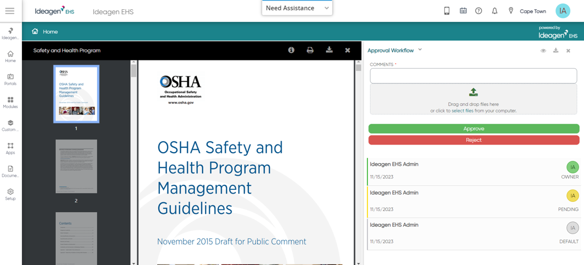Click the Home breadcrumb link
This screenshot has width=584, height=265.
coord(50,32)
